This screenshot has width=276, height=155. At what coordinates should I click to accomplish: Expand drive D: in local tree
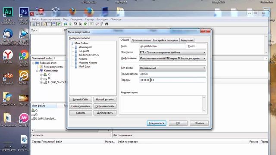[x=41, y=78]
